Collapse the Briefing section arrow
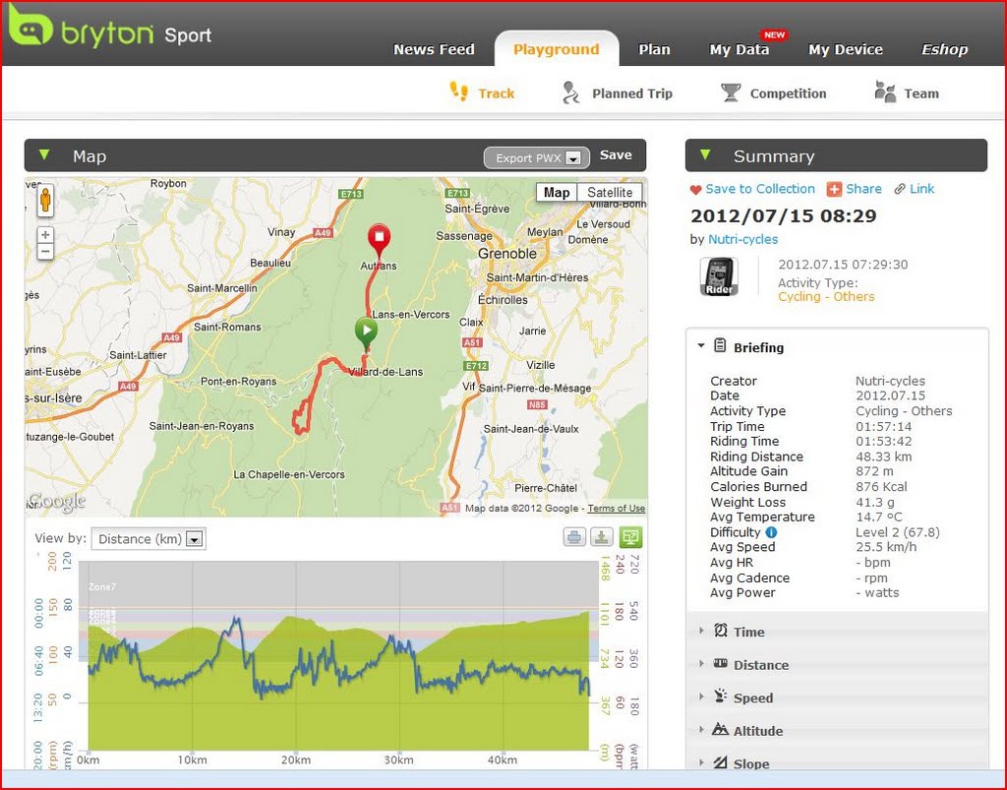 pyautogui.click(x=700, y=345)
